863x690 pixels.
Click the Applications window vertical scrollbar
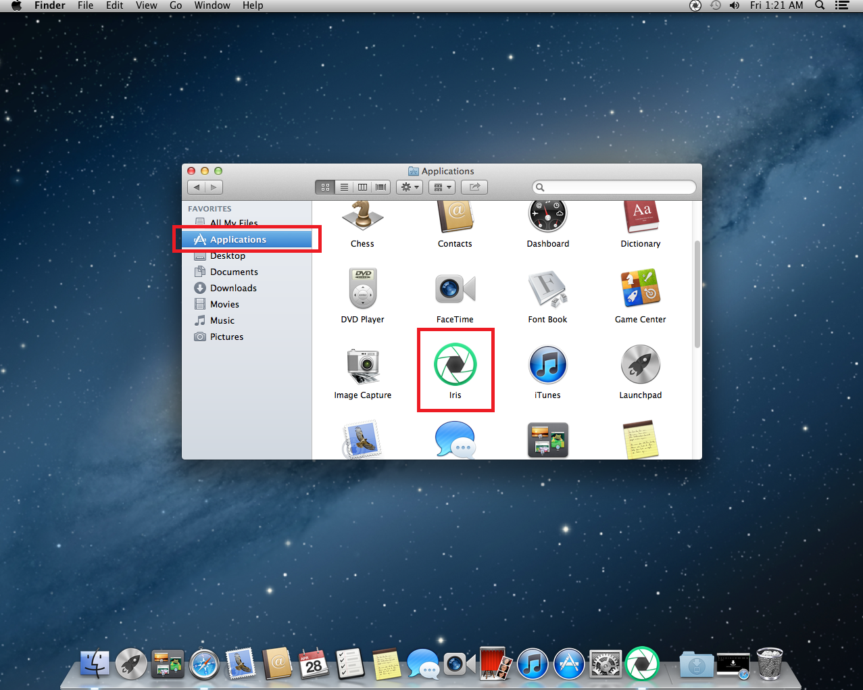(697, 294)
